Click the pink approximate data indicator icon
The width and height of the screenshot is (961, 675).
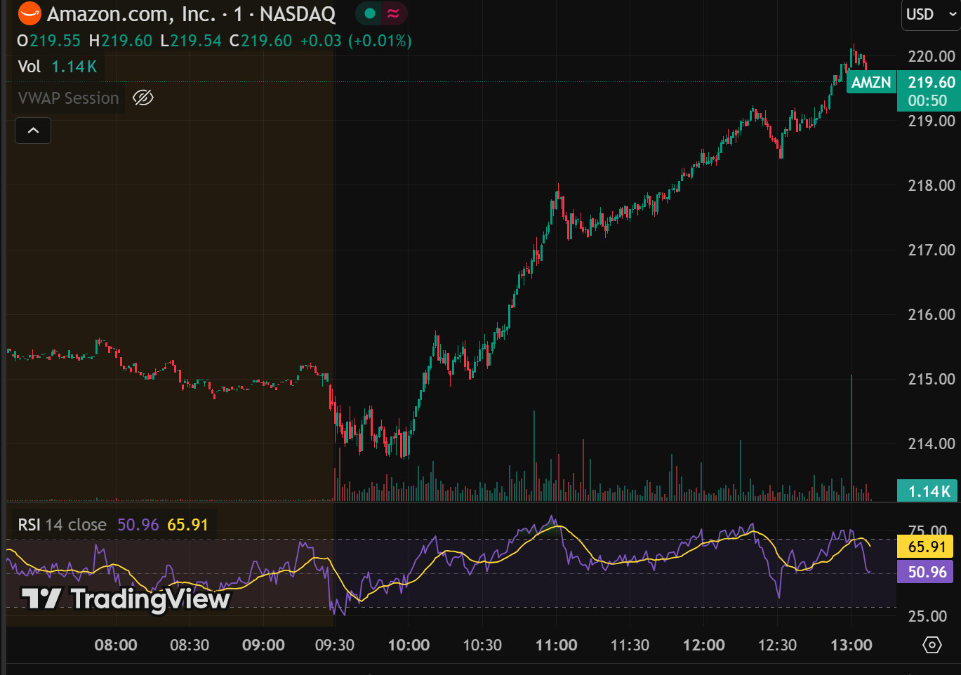click(393, 13)
